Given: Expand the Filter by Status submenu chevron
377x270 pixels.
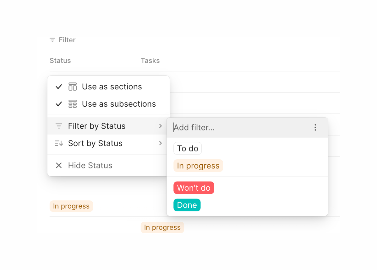Looking at the screenshot, I should coord(161,126).
